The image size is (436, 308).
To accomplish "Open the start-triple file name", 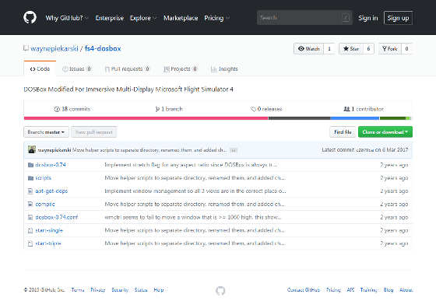I will pyautogui.click(x=48, y=243).
